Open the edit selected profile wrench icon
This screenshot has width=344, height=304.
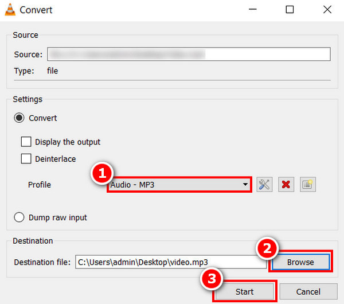click(264, 184)
